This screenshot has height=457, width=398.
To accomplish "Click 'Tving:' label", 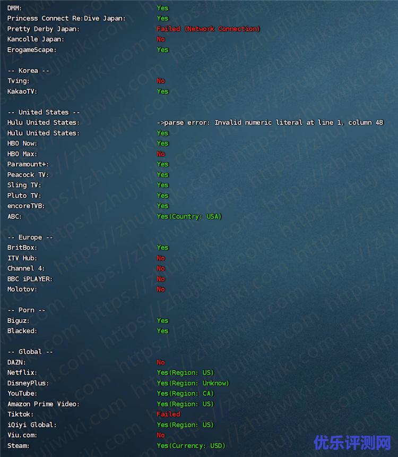I will click(19, 81).
